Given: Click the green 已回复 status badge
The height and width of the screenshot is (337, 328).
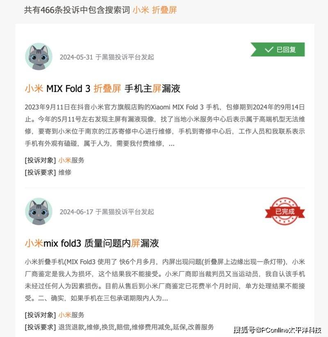Looking at the screenshot, I should [278, 50].
